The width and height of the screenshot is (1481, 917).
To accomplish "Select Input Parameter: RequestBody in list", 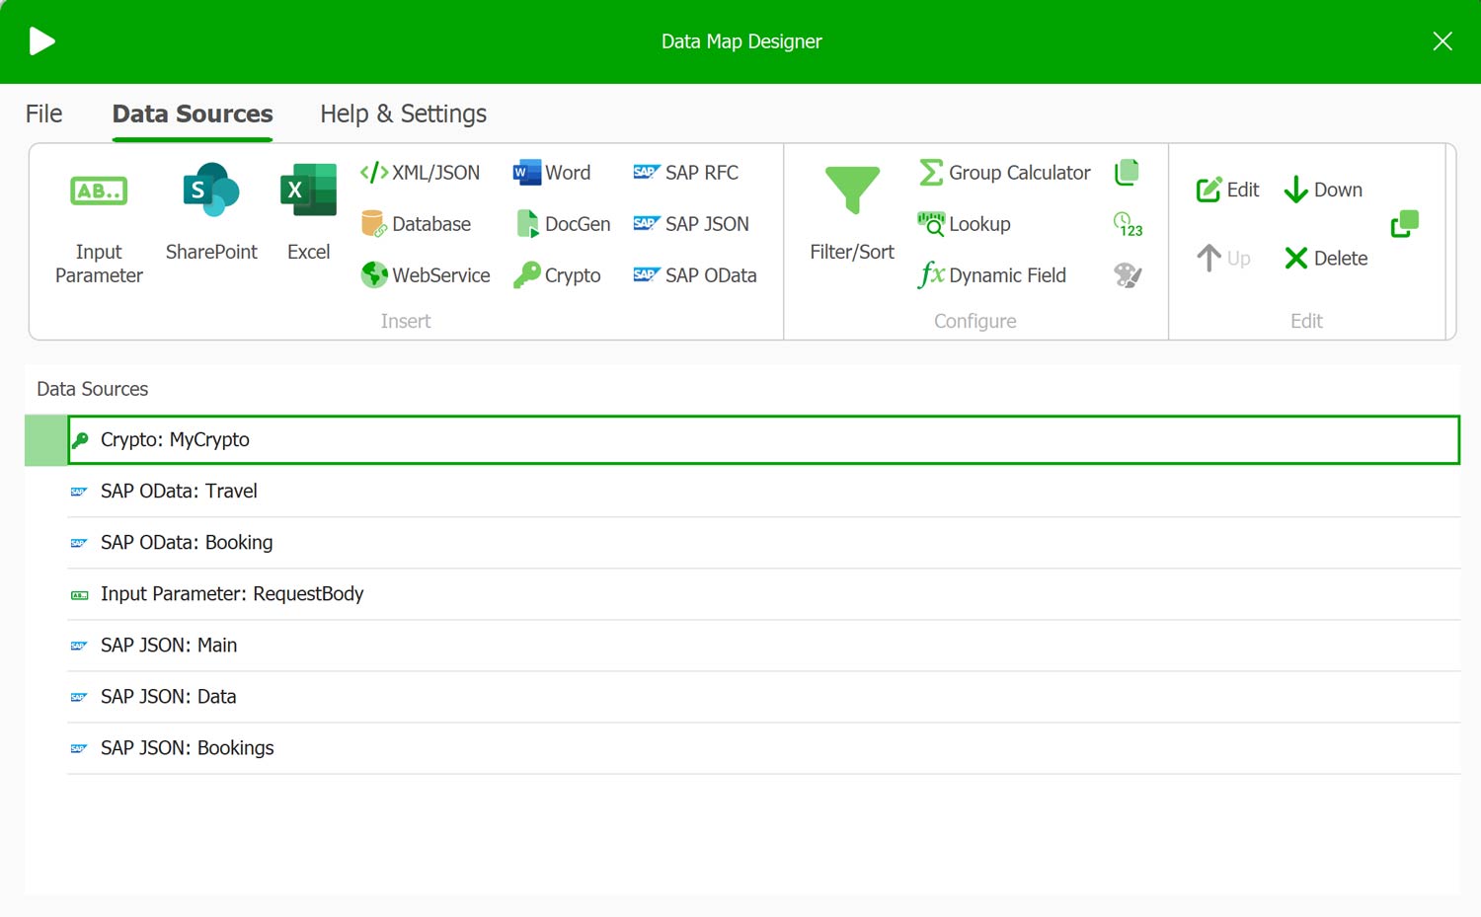I will click(232, 594).
